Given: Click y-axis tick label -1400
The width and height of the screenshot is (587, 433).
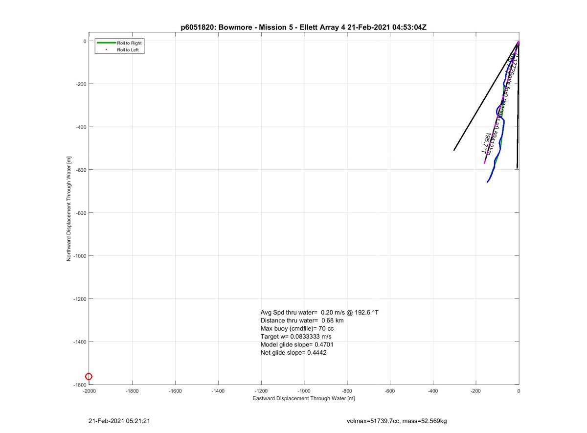Looking at the screenshot, I should pos(79,342).
